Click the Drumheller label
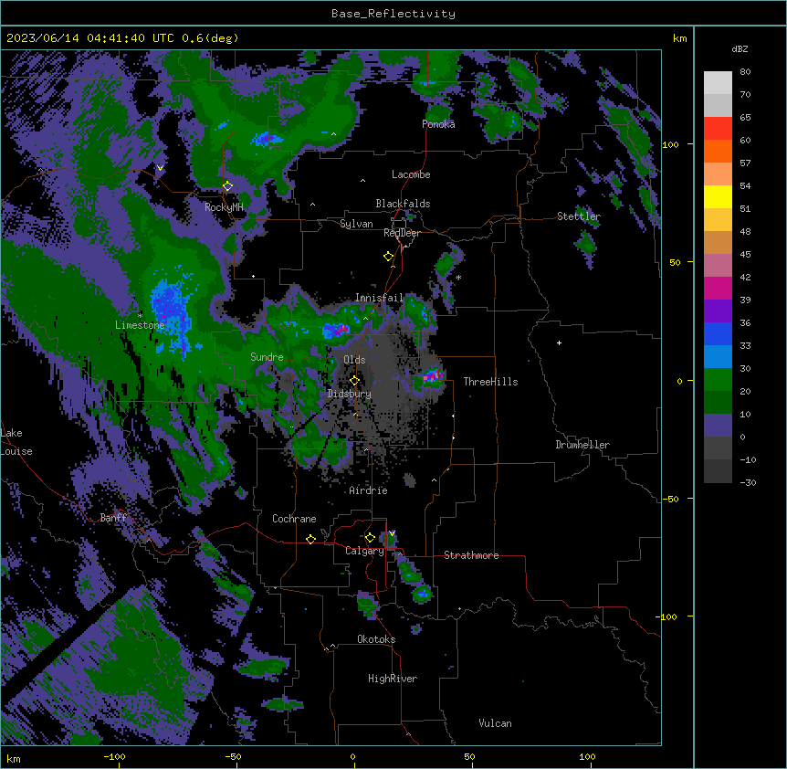Viewport: 787px width, 769px height. click(x=582, y=445)
